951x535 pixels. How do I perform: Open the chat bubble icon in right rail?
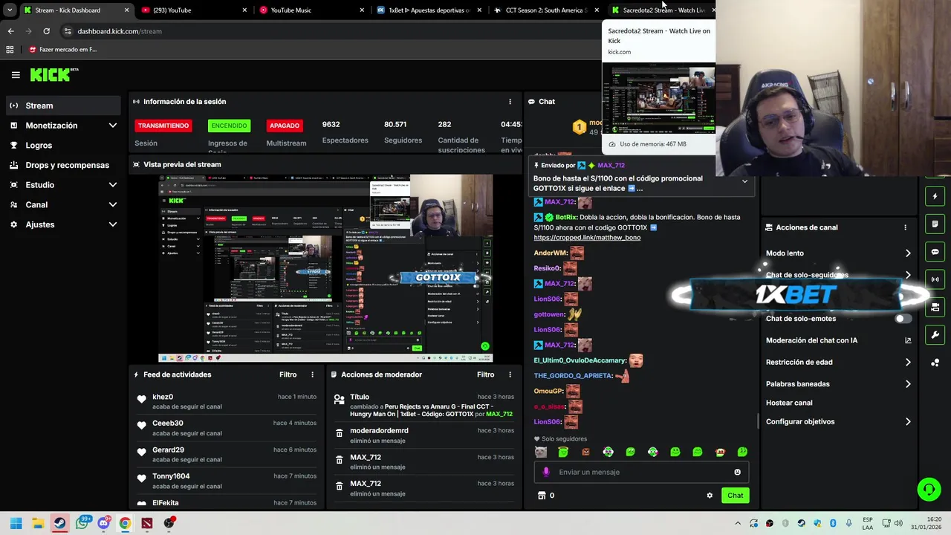point(935,252)
